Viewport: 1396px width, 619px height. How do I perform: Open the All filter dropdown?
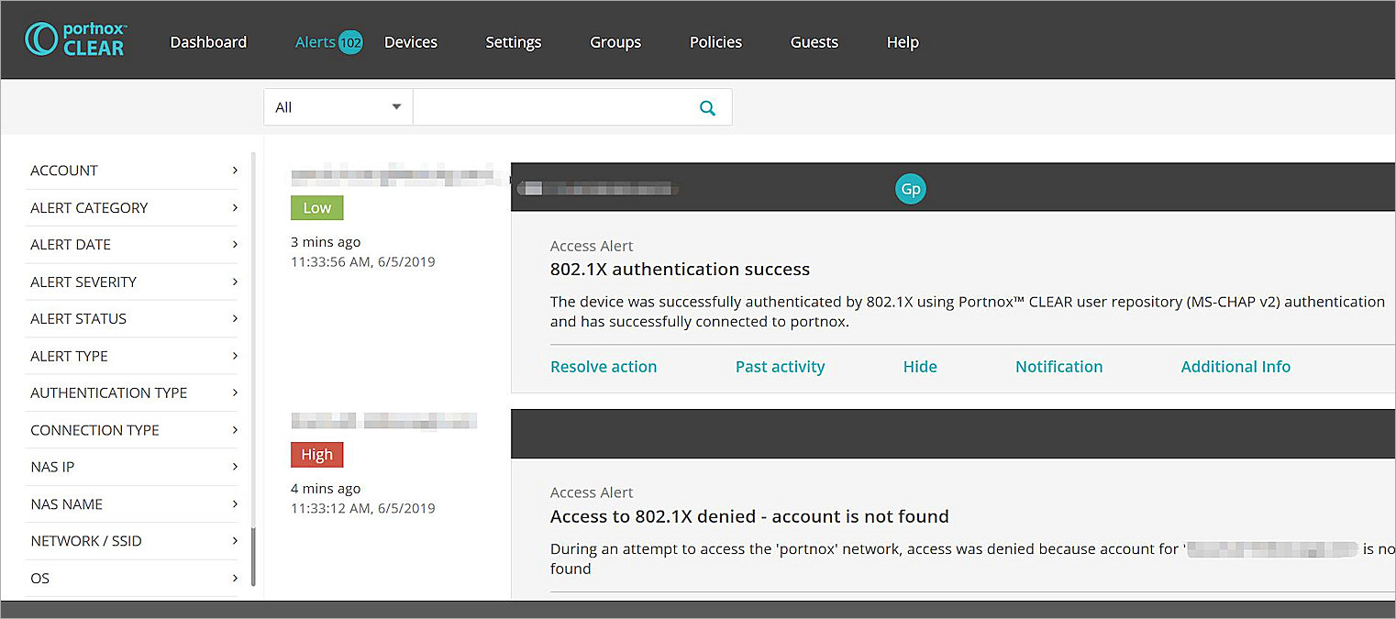[x=338, y=106]
